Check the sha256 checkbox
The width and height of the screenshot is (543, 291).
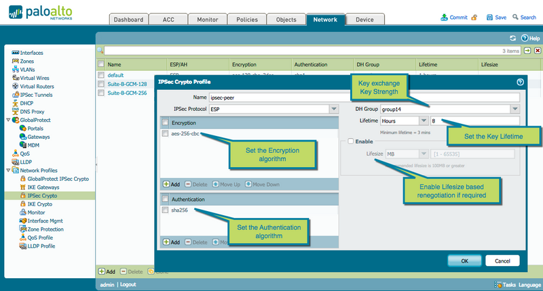(x=165, y=210)
